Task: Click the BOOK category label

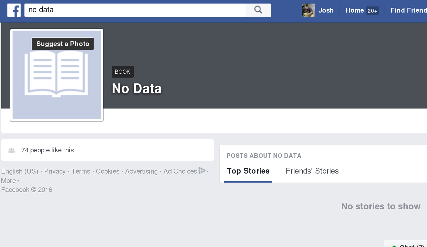Action: [x=123, y=72]
